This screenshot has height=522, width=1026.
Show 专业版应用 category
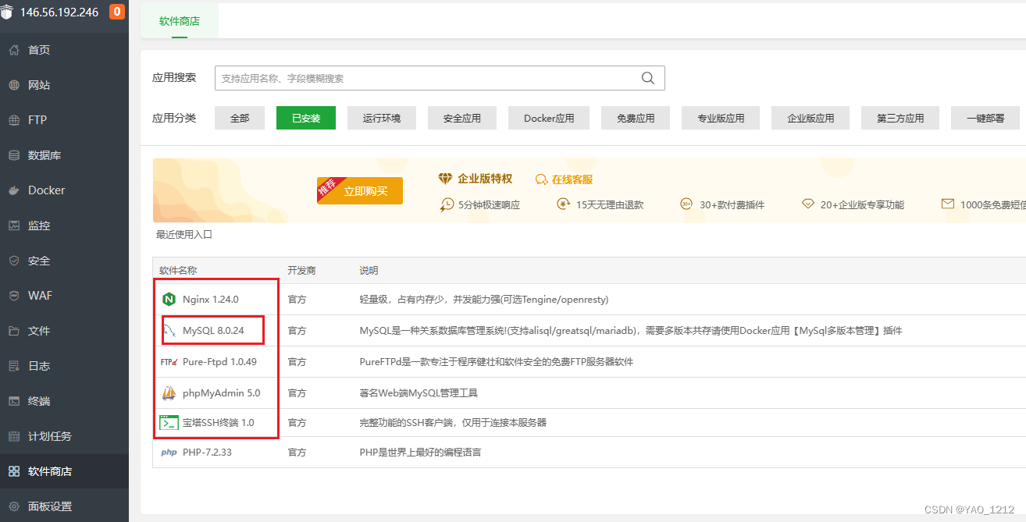721,119
